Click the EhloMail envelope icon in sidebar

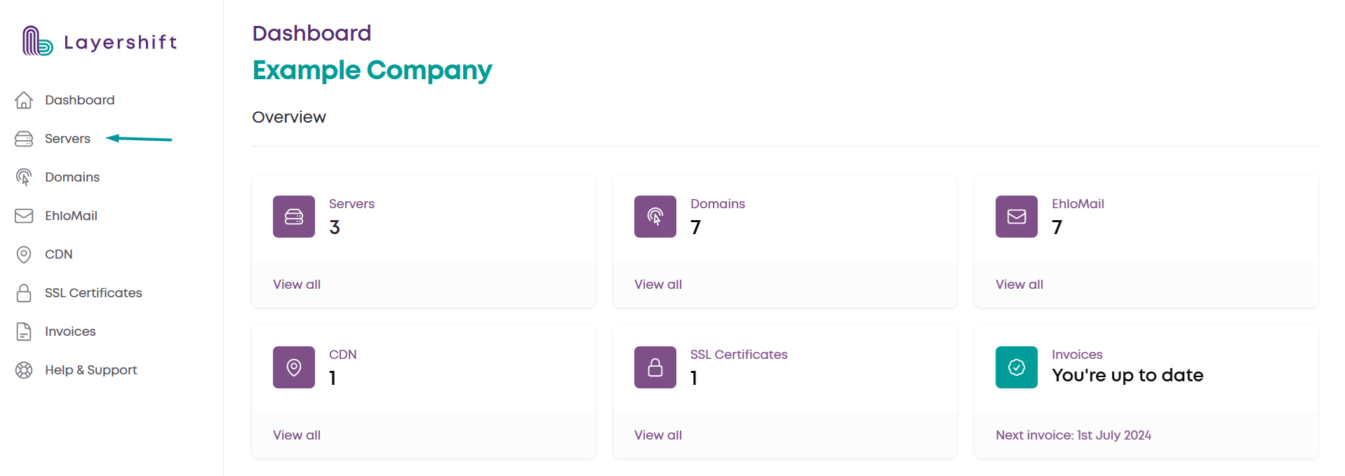24,216
